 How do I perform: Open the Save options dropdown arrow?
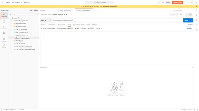click(x=177, y=15)
